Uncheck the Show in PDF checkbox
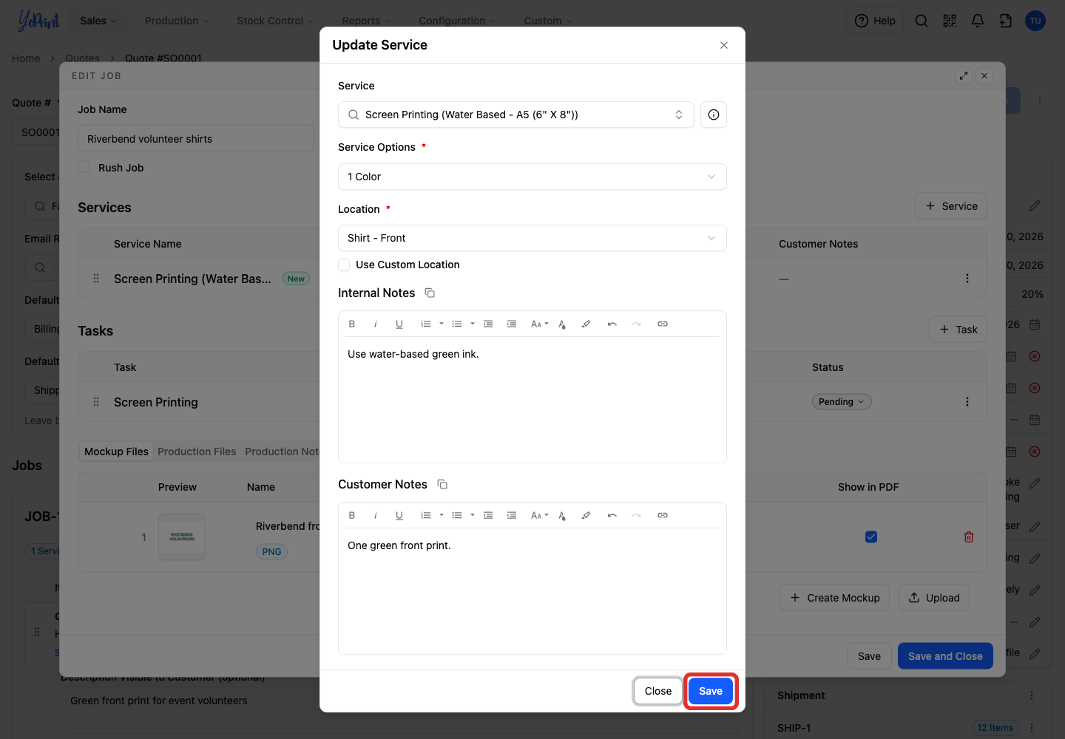 [x=871, y=537]
